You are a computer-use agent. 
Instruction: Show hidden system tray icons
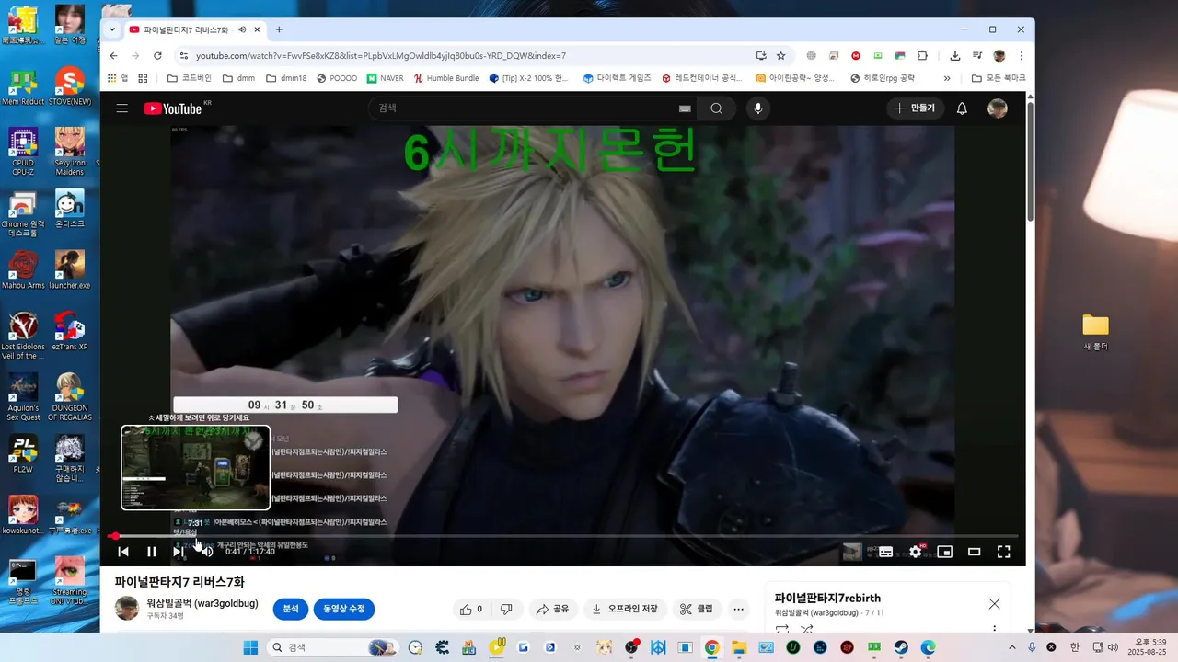1012,647
